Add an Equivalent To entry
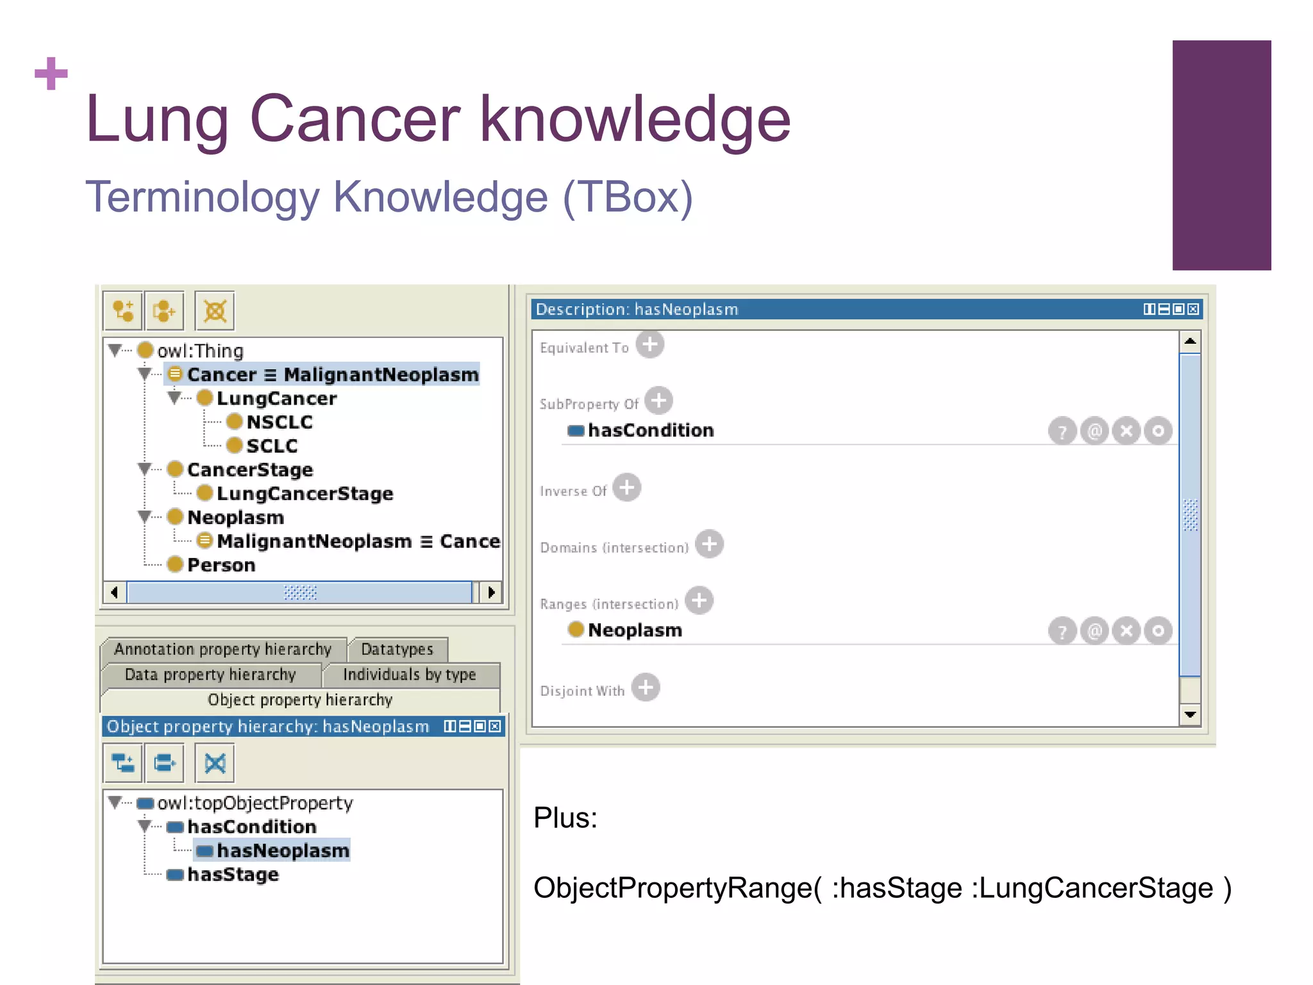Screen dimensions: 1313x985 click(650, 344)
